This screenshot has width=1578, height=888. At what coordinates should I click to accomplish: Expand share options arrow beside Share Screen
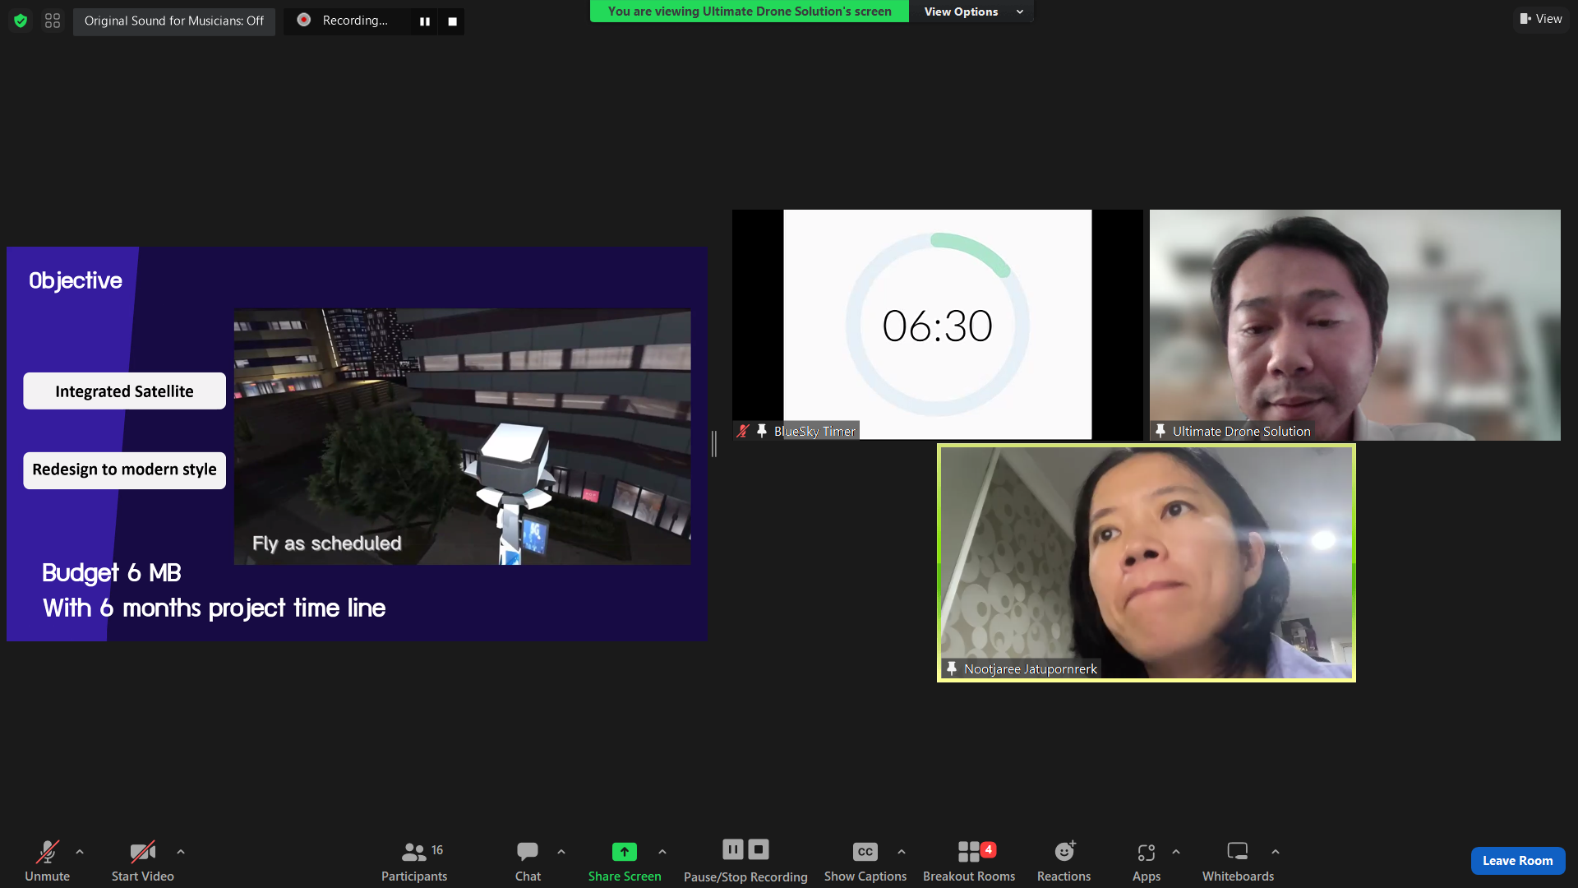[x=662, y=852]
